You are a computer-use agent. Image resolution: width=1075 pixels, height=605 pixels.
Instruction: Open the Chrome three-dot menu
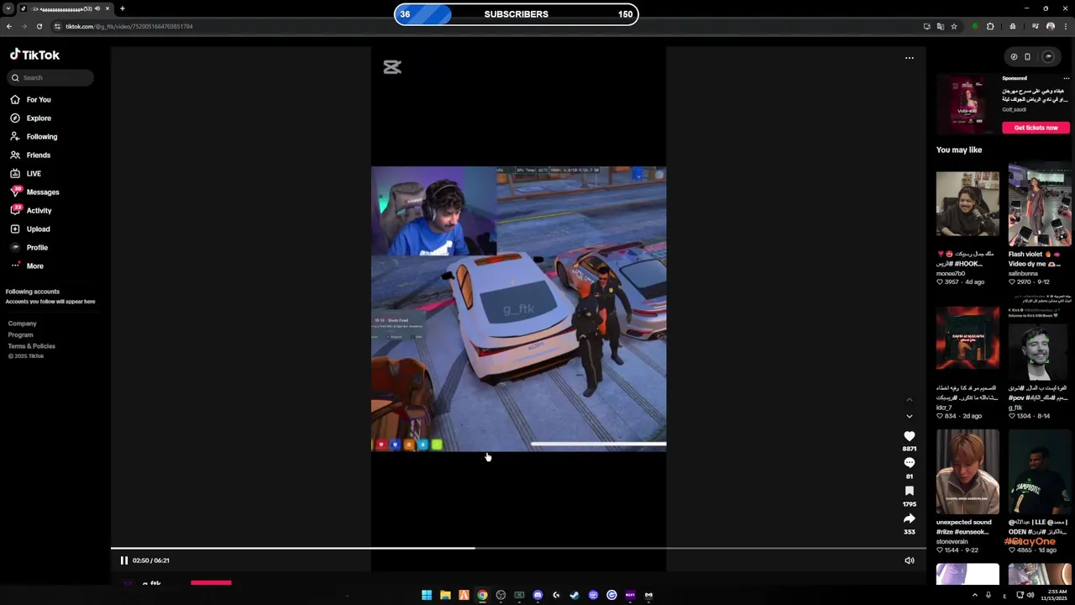pos(1066,26)
